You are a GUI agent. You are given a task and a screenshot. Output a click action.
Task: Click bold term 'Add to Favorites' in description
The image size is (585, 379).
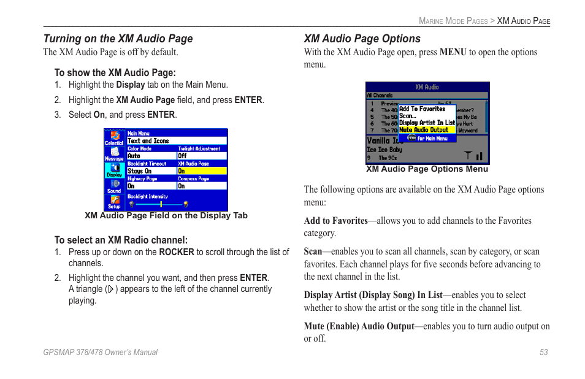(x=336, y=221)
